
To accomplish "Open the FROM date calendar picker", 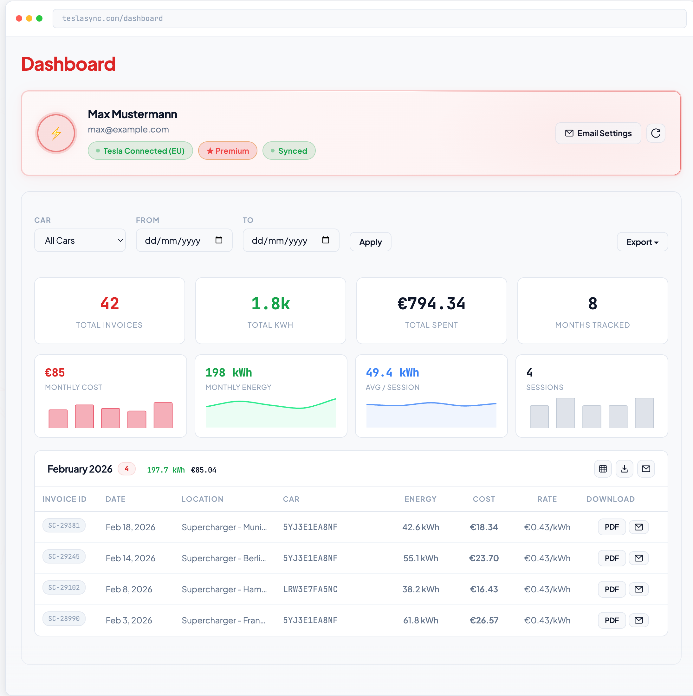I will [219, 240].
